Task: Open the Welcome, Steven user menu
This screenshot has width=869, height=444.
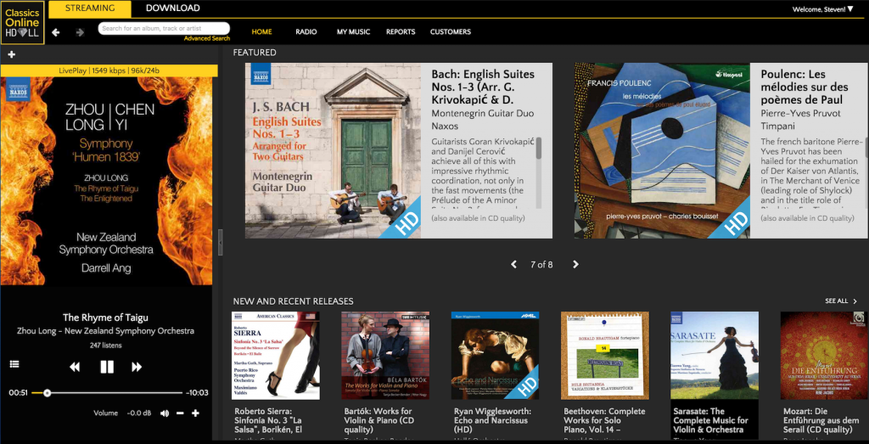Action: coord(822,9)
